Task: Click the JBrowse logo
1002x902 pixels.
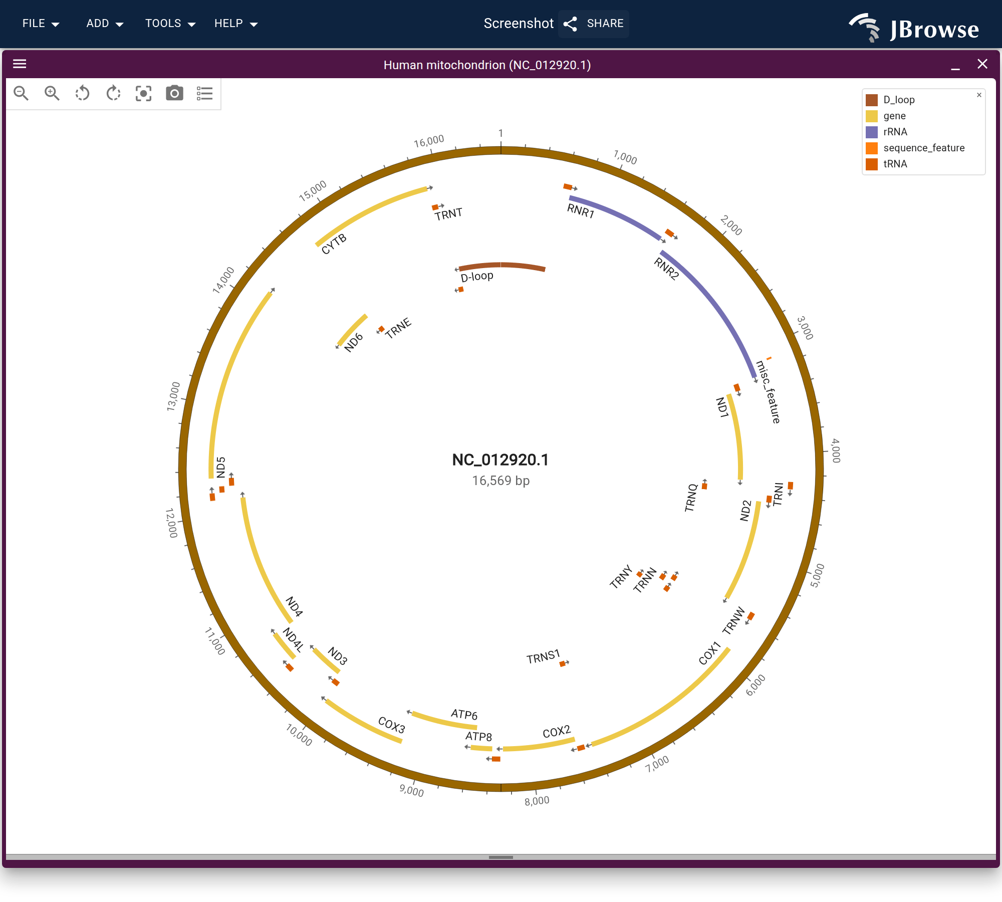Action: pyautogui.click(x=913, y=28)
